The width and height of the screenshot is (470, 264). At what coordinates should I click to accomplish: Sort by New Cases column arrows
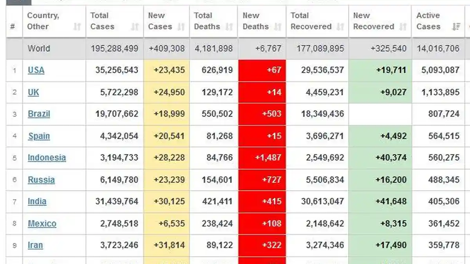click(x=181, y=27)
